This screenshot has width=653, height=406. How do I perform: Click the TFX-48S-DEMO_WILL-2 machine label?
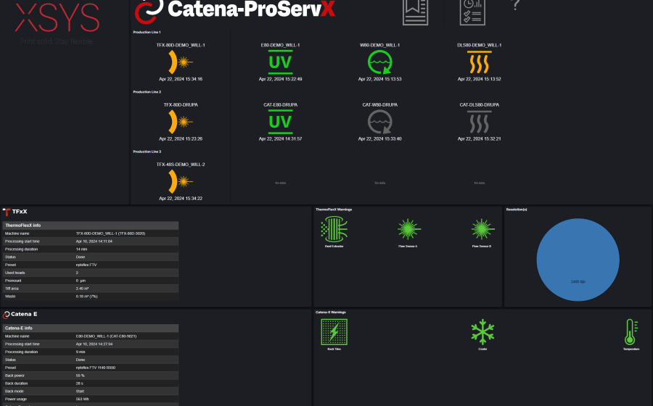point(181,165)
